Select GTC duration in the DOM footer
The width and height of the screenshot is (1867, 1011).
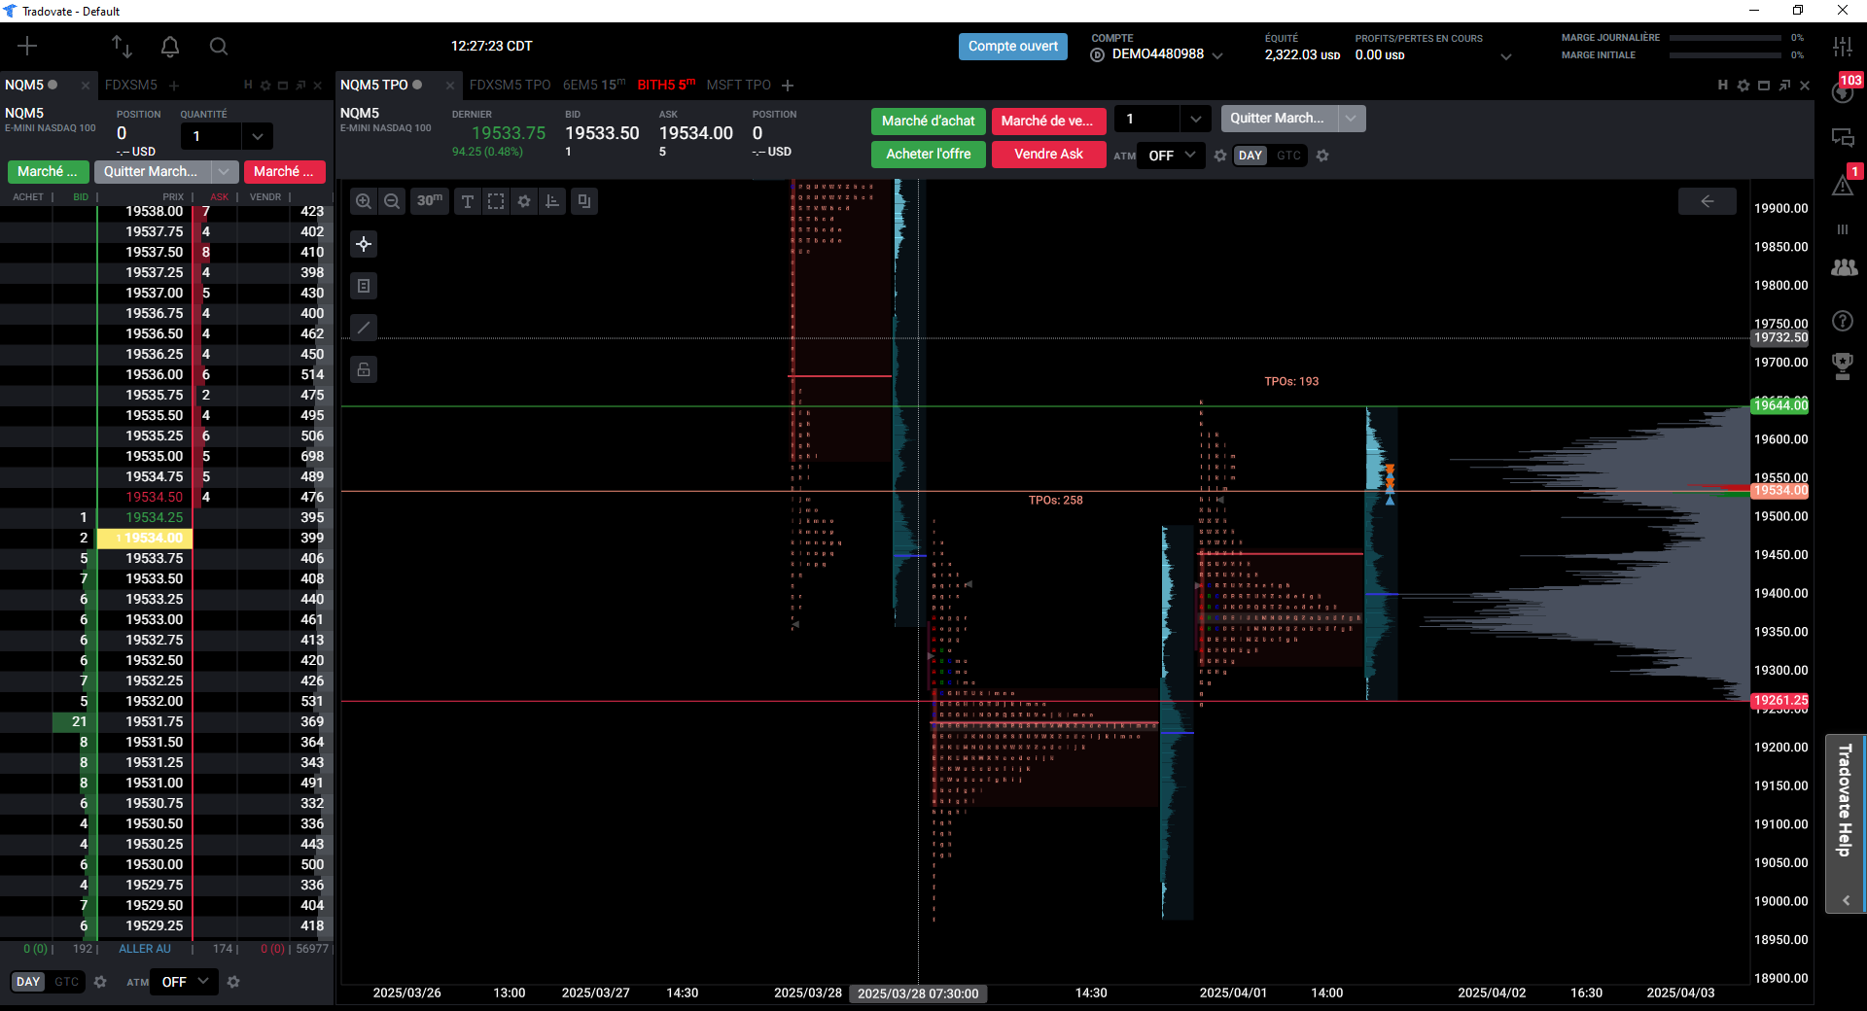67,982
